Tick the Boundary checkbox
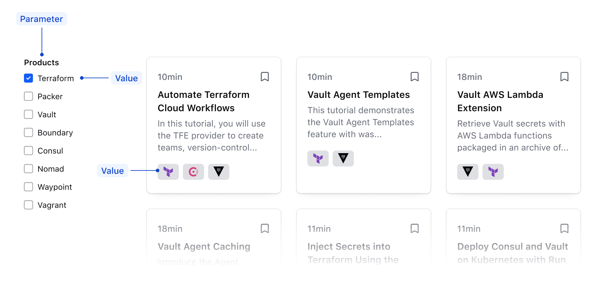607x293 pixels. coord(29,133)
